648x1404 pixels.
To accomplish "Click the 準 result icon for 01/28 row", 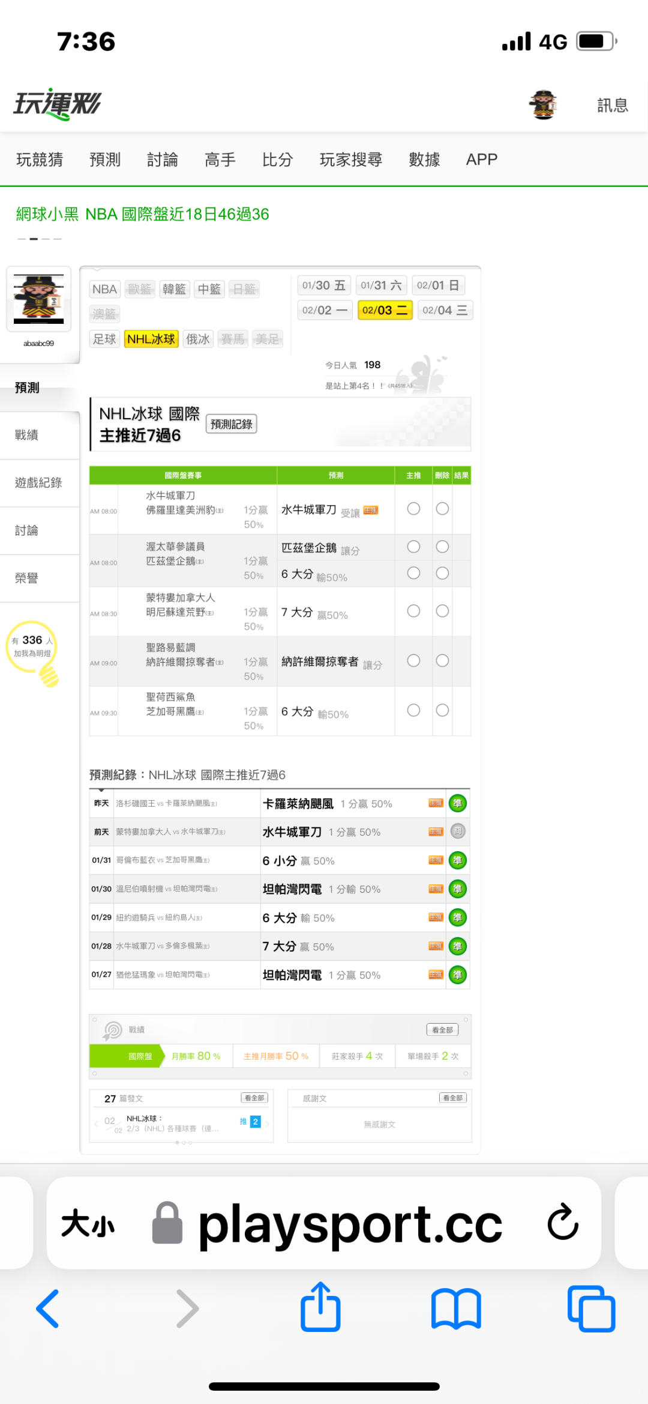I will [x=458, y=946].
